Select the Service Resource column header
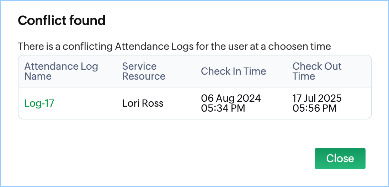The height and width of the screenshot is (187, 389). (144, 71)
